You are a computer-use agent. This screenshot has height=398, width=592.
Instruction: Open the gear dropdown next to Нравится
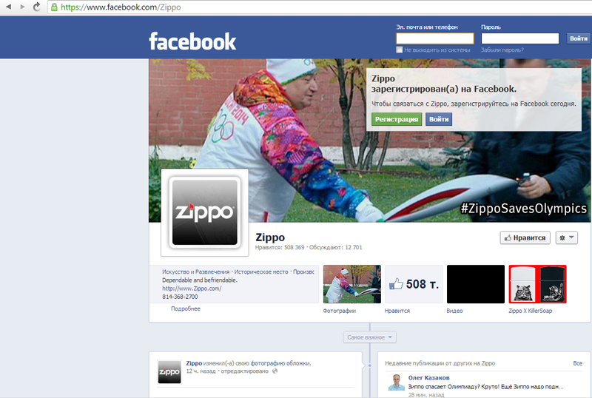click(566, 237)
